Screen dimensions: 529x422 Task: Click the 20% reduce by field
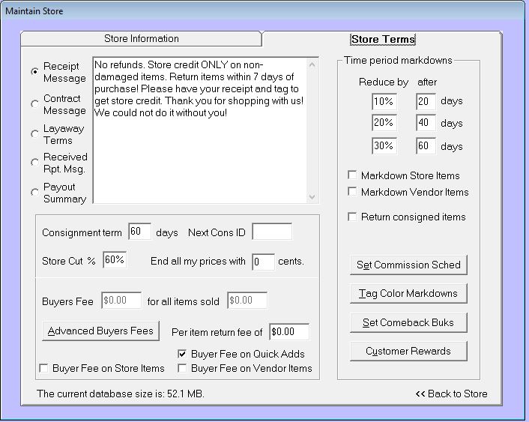[384, 123]
